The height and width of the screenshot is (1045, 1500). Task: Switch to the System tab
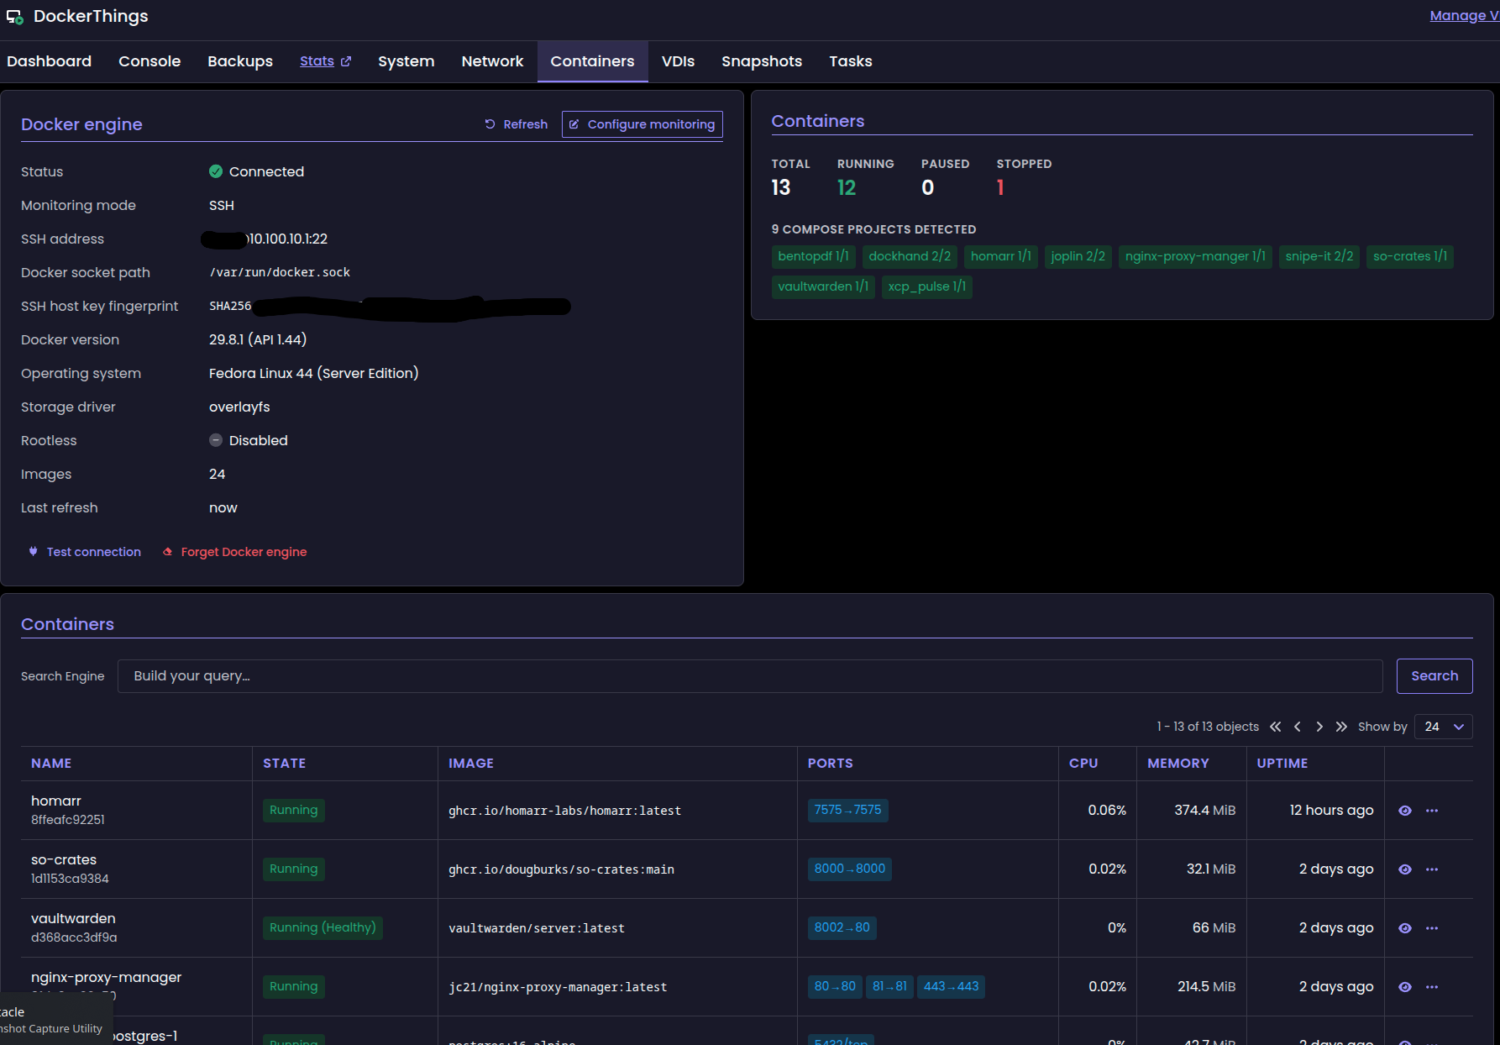406,61
